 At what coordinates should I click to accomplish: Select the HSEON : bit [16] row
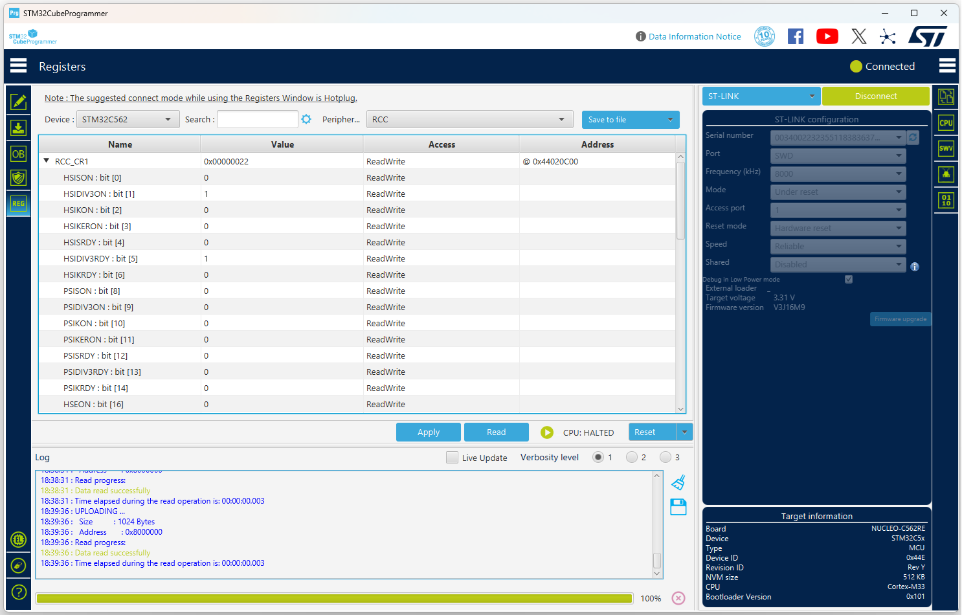357,404
